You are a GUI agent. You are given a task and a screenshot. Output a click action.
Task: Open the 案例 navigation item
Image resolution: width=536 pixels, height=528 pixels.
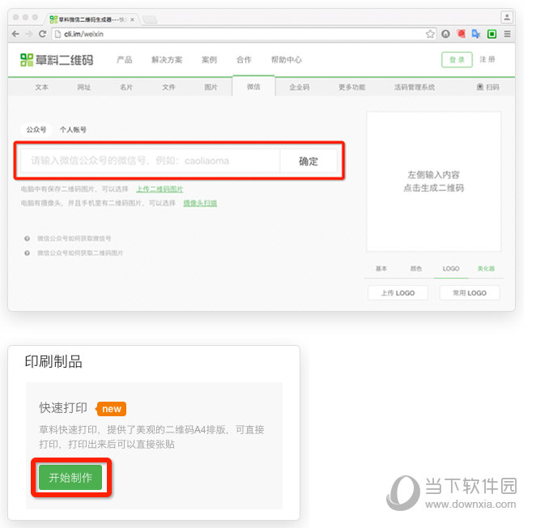coord(209,60)
